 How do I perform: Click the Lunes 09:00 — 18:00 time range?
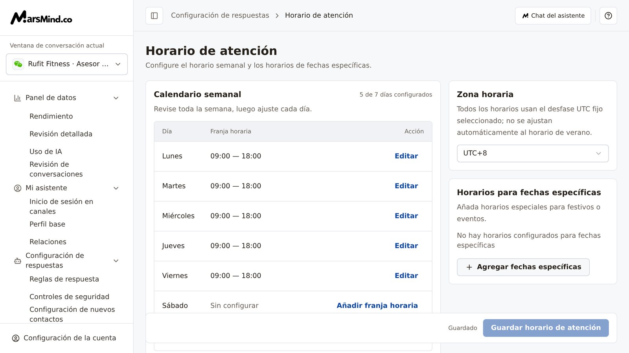[x=235, y=156]
